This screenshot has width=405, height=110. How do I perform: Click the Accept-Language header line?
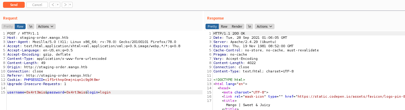coord(40,50)
